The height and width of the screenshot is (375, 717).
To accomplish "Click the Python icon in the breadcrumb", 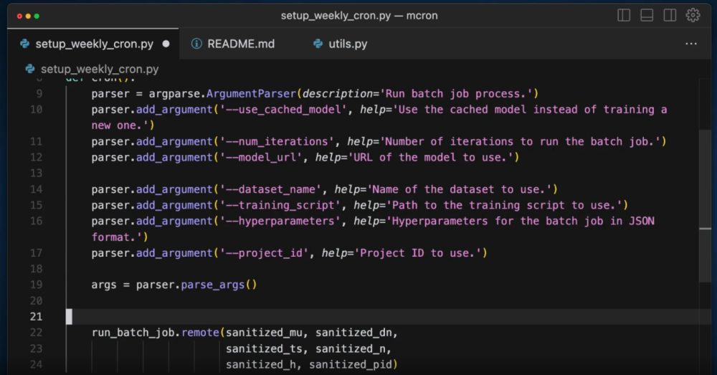I will point(30,69).
